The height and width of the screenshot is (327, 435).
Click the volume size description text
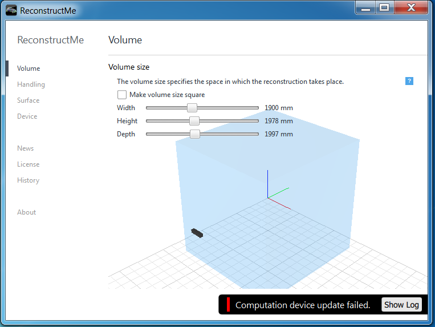point(230,82)
